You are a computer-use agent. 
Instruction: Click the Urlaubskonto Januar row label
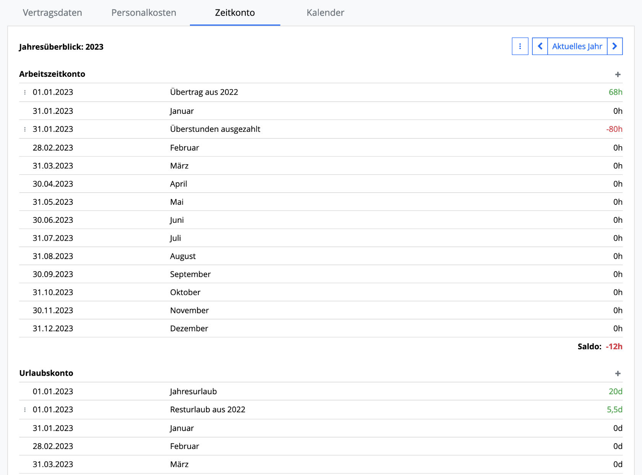[x=182, y=428]
